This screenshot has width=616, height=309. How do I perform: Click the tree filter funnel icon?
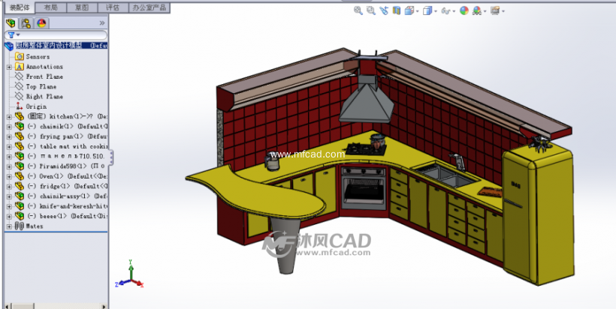coord(11,35)
